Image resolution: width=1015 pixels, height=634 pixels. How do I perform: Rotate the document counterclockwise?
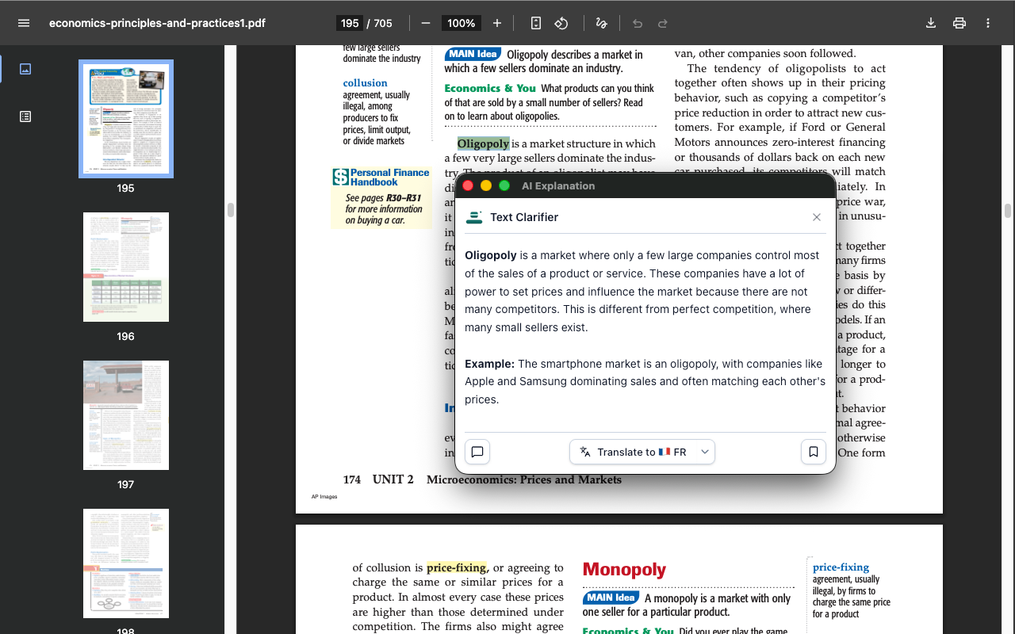(x=561, y=23)
